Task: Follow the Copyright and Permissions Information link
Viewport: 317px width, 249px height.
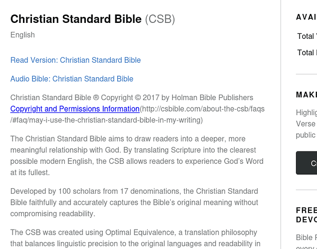Action: coord(75,109)
